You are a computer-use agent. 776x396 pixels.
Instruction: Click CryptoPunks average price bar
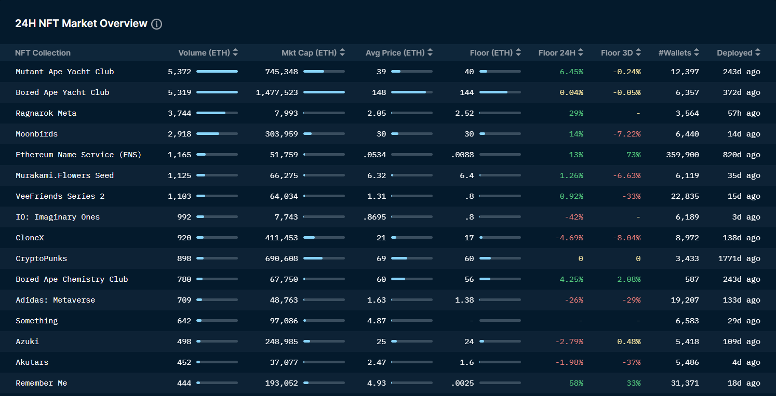click(x=412, y=258)
